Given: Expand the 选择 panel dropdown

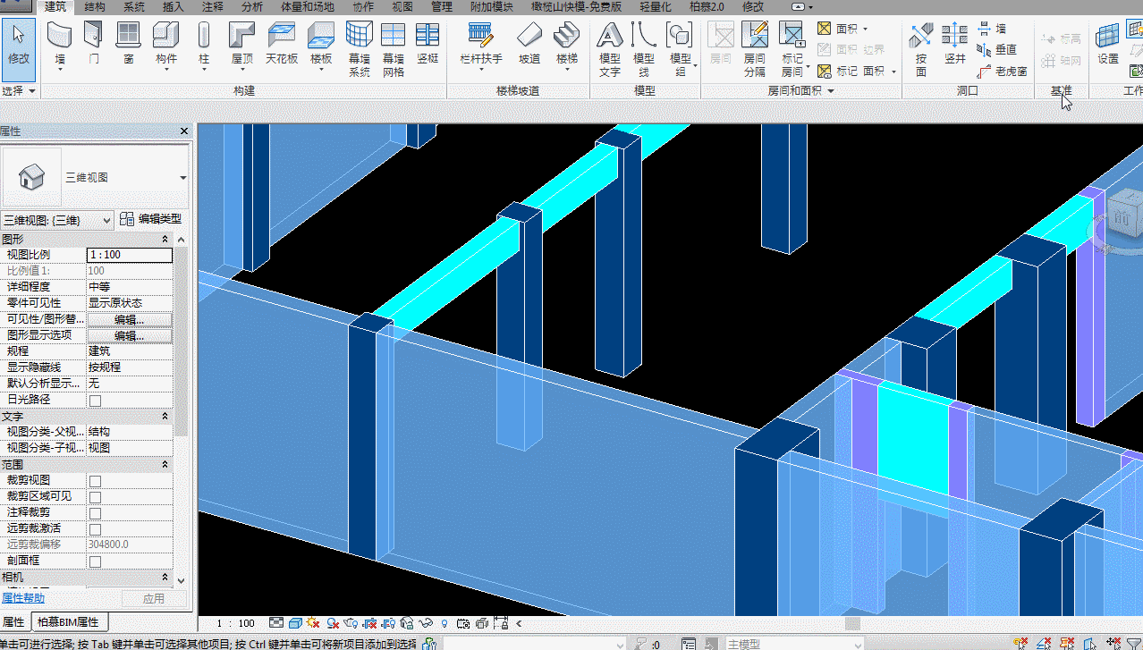Looking at the screenshot, I should tap(19, 91).
